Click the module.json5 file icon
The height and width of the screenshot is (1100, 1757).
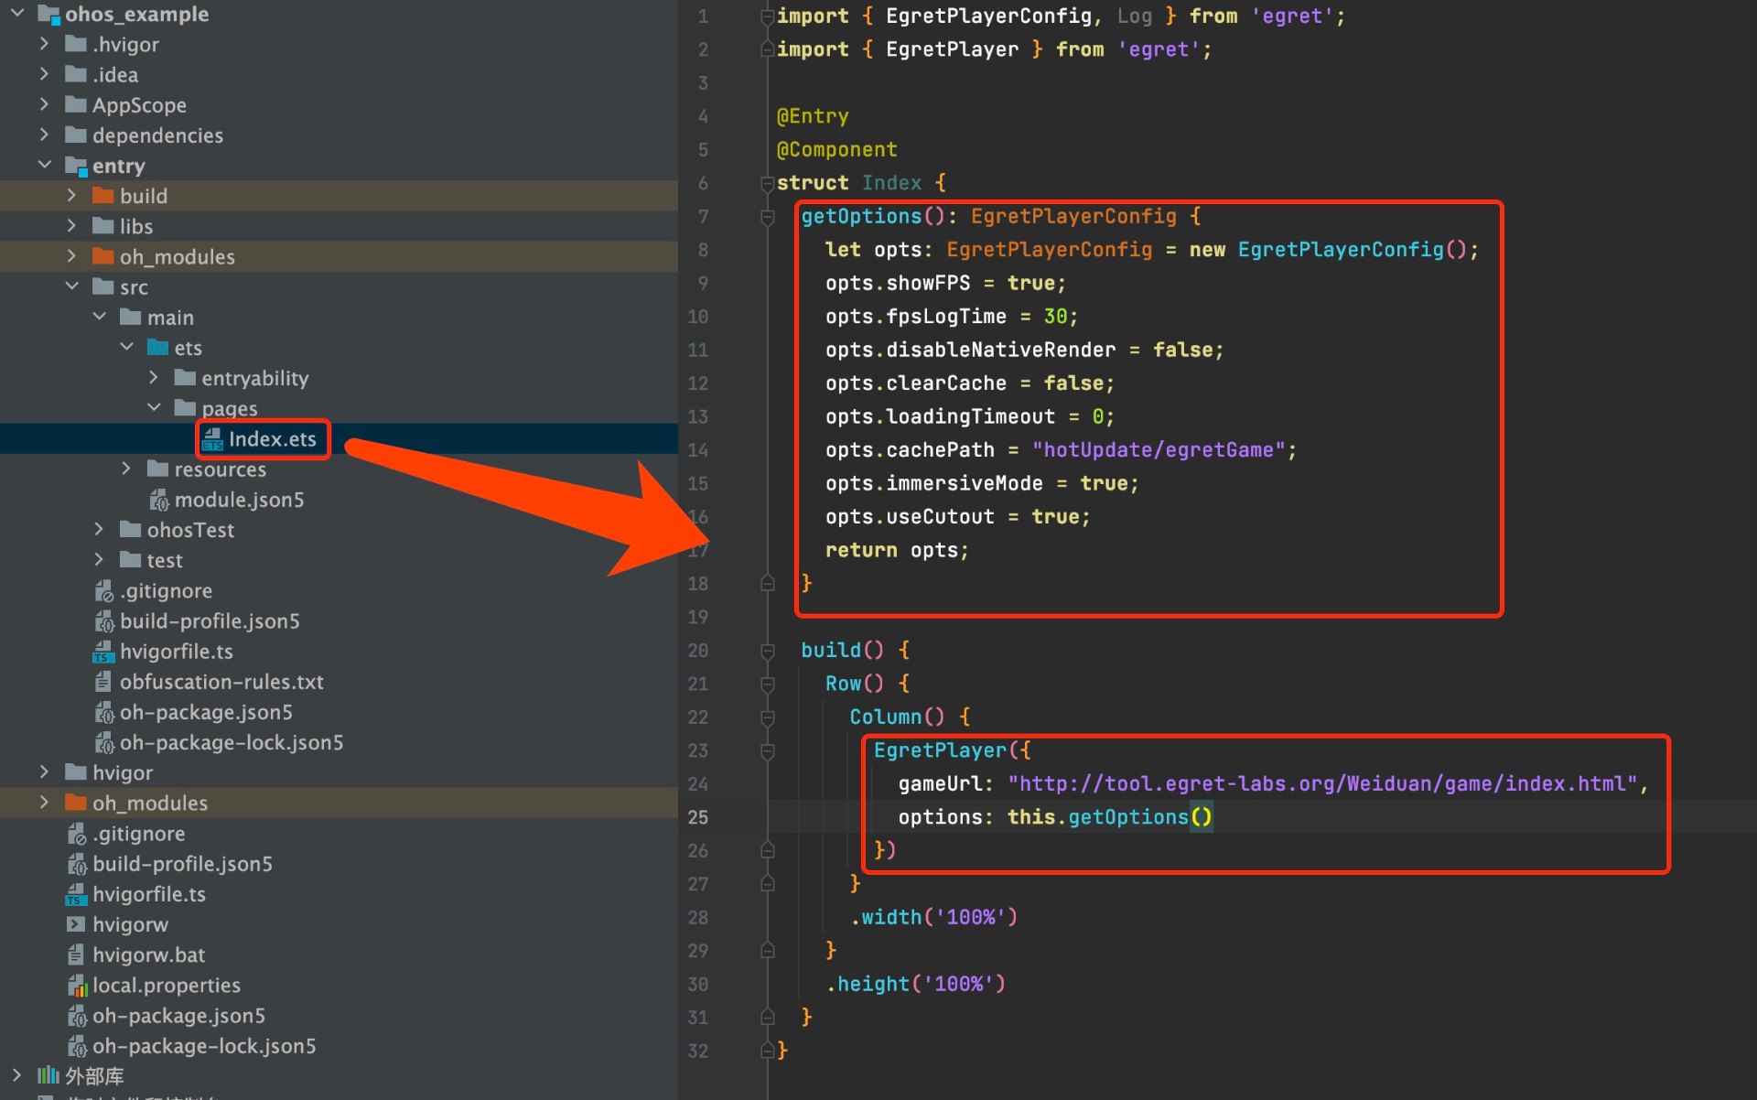[159, 501]
